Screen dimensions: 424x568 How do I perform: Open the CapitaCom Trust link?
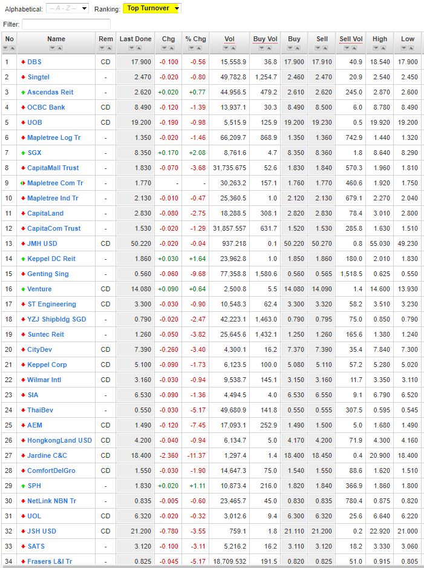tap(54, 228)
